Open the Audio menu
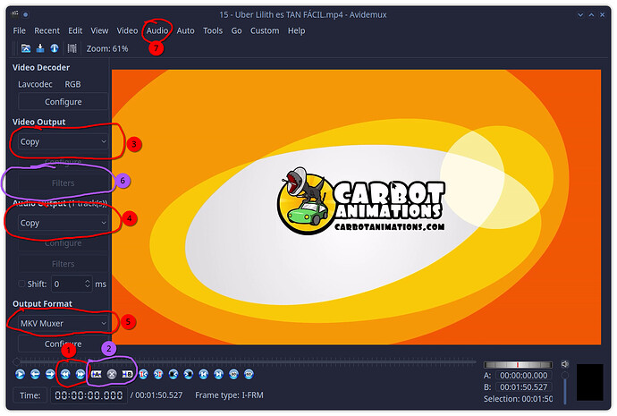Image resolution: width=617 pixels, height=416 pixels. (157, 30)
